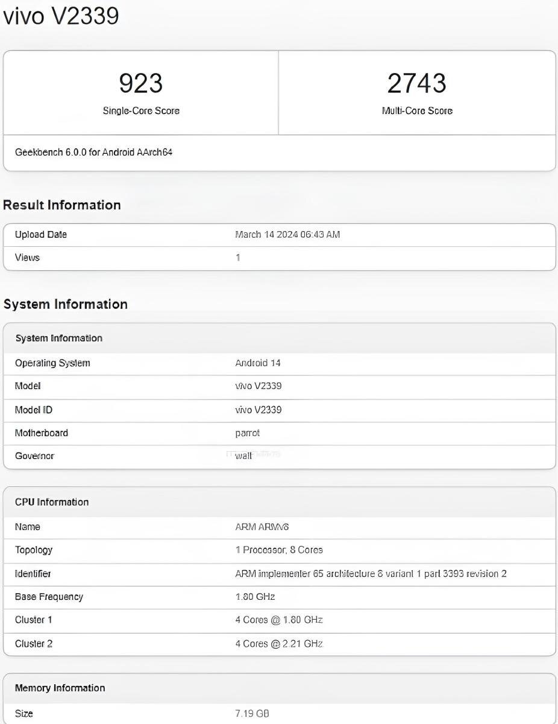Click the vivo V2339 page title
This screenshot has width=558, height=724.
tap(61, 16)
